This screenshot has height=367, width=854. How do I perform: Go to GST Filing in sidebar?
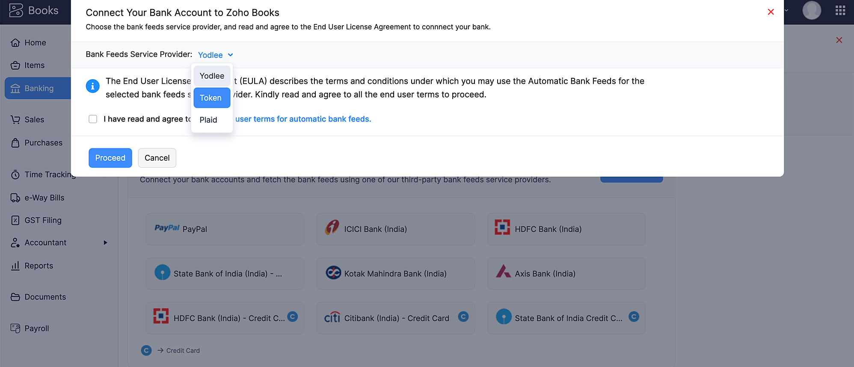tap(43, 220)
